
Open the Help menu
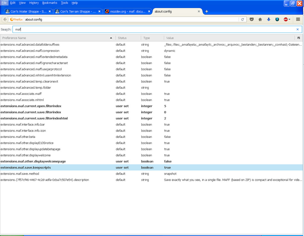75,3
